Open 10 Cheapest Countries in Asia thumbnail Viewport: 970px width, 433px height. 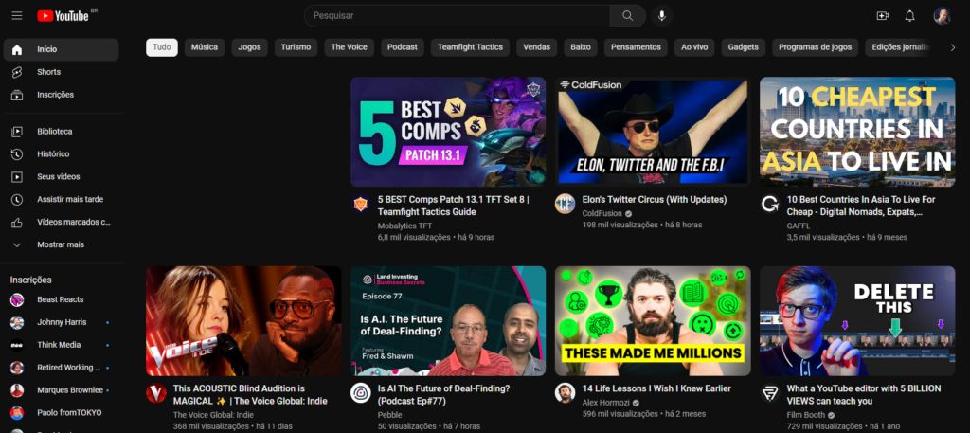(857, 132)
